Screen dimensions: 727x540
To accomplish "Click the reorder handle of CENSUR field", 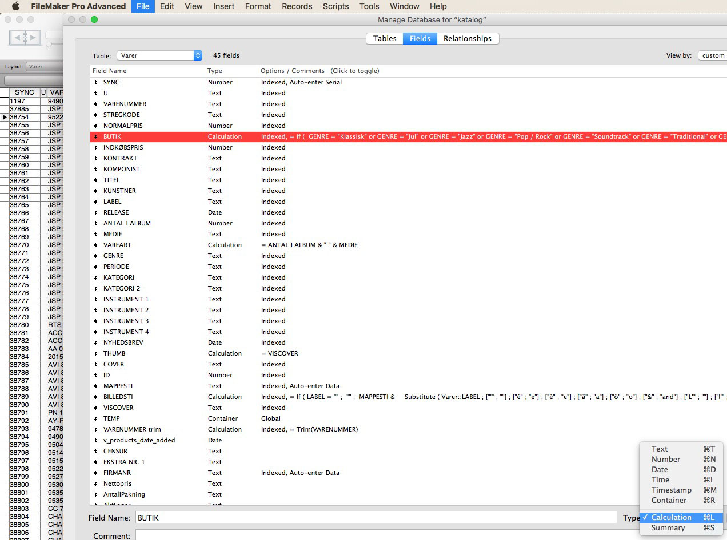I will tap(96, 451).
